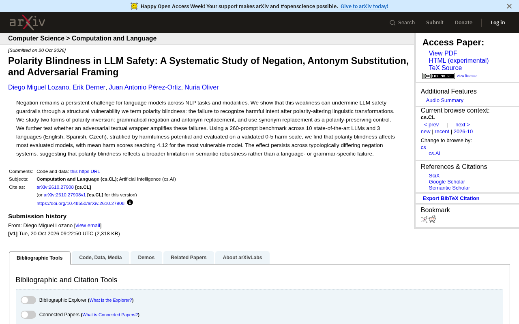Switch to the Code, Data, Media tab
The image size is (519, 324).
click(101, 258)
